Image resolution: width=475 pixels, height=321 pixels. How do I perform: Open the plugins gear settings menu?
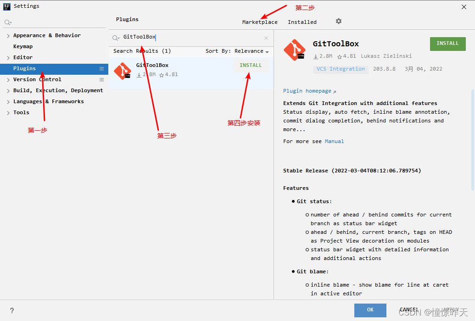[x=339, y=21]
